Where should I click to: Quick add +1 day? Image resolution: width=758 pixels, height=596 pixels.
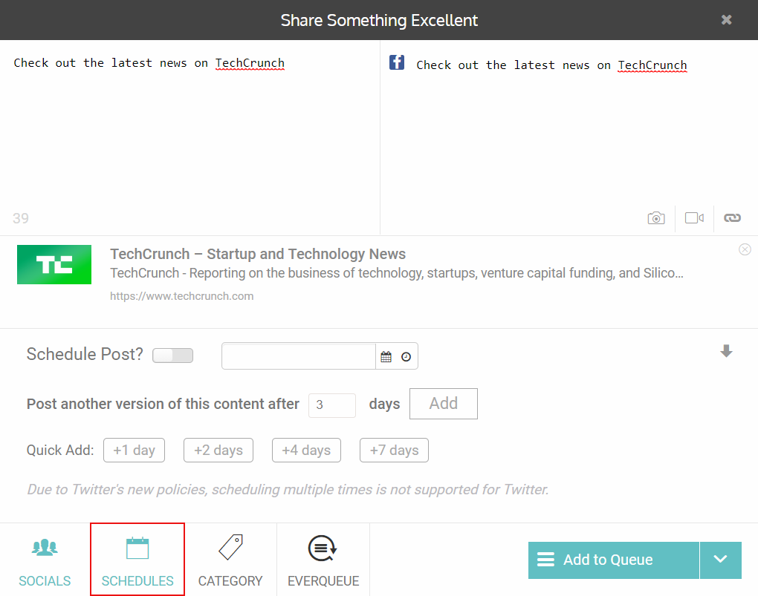pos(134,450)
